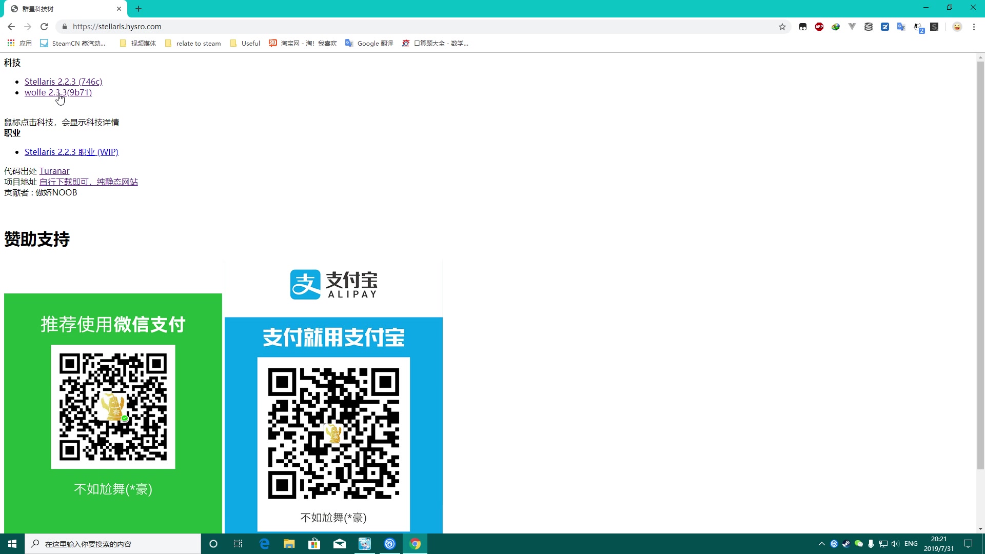Open the wolfe 2.3.3(9b71) link

pos(58,92)
